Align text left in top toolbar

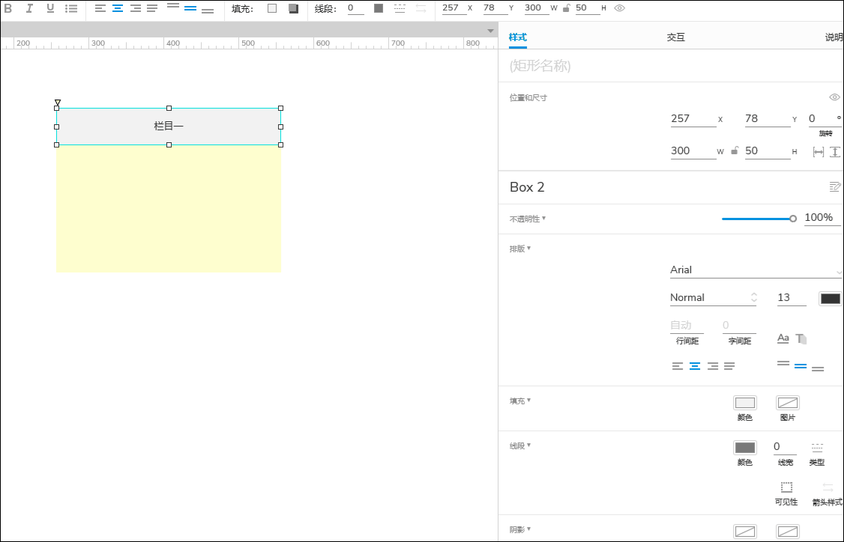pos(100,8)
